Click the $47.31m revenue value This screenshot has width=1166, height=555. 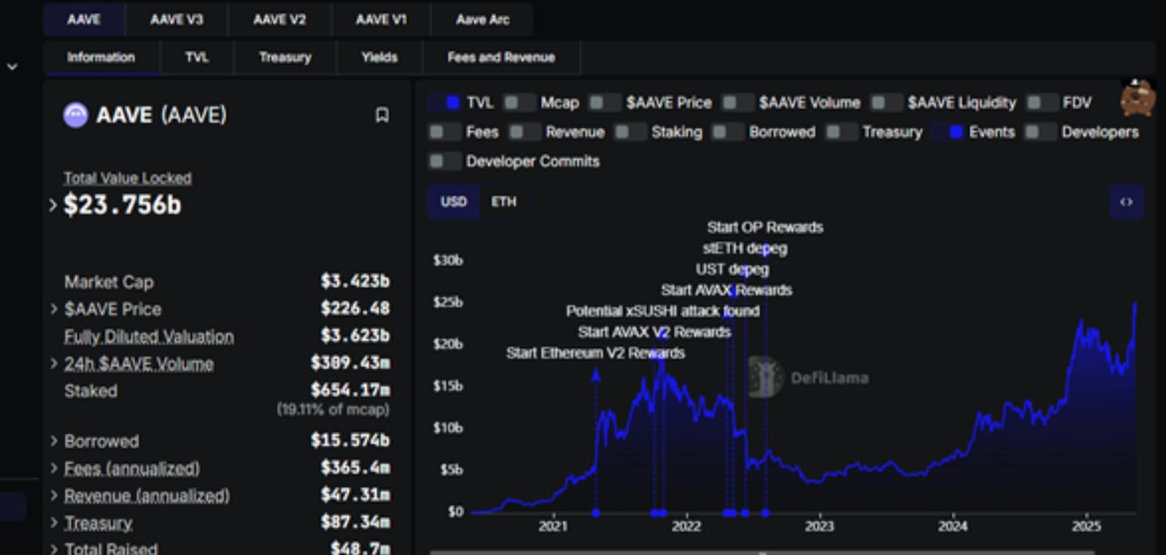tap(355, 496)
